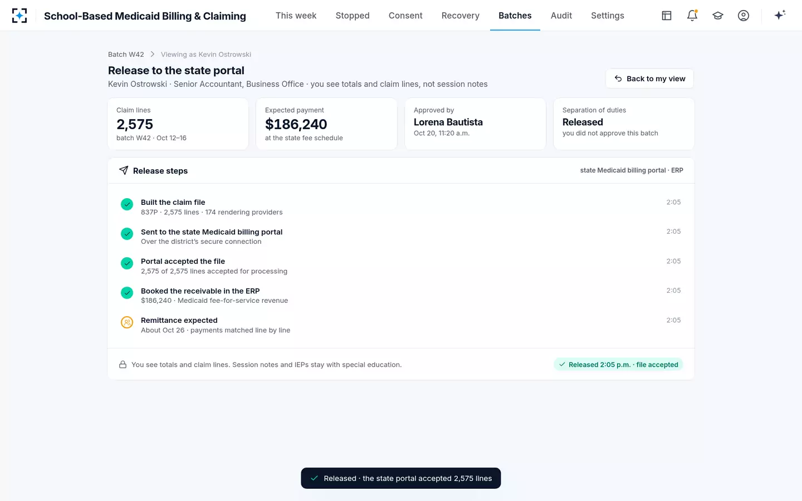Click the Claim lines 2,575 card
This screenshot has width=802, height=501.
[178, 124]
